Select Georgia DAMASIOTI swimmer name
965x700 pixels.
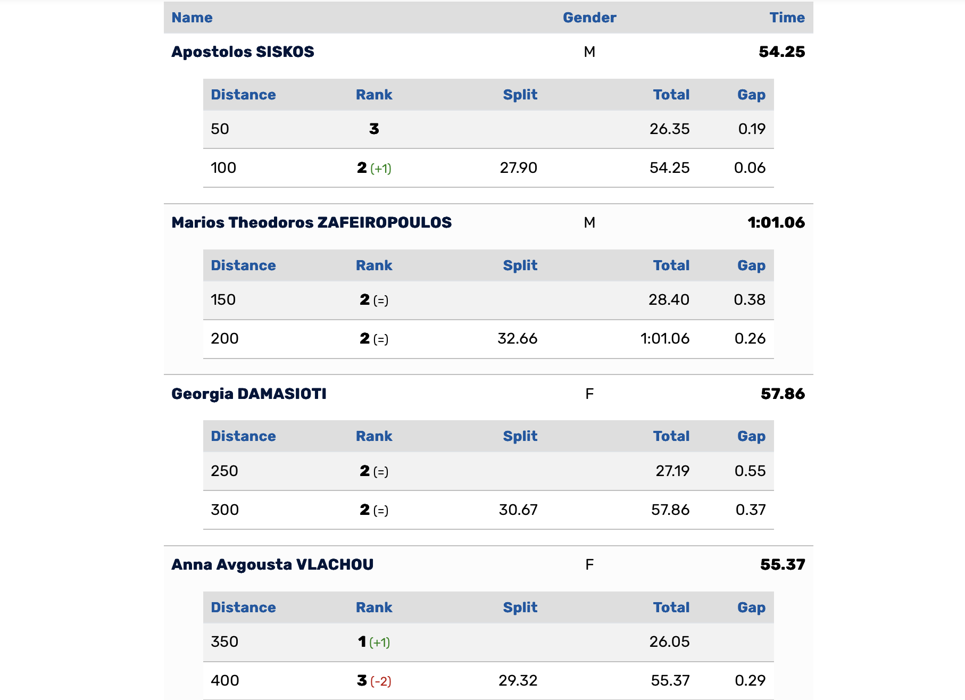pos(249,394)
